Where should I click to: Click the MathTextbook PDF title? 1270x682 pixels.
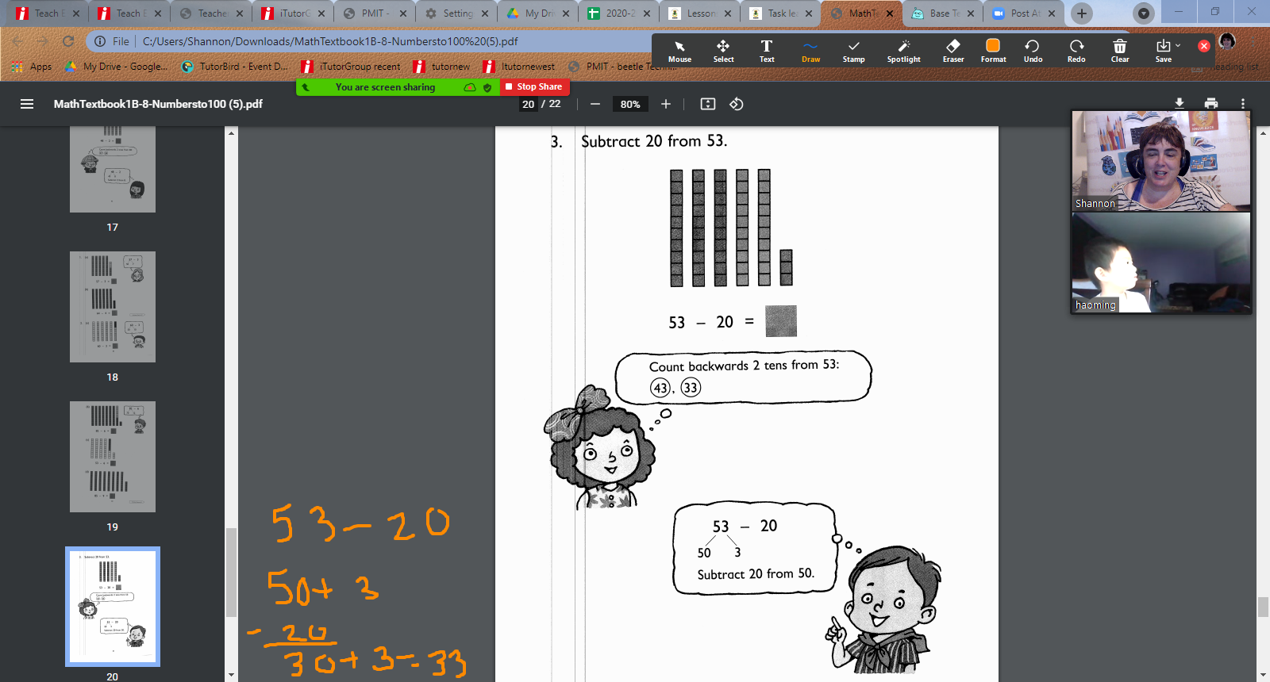pyautogui.click(x=158, y=104)
